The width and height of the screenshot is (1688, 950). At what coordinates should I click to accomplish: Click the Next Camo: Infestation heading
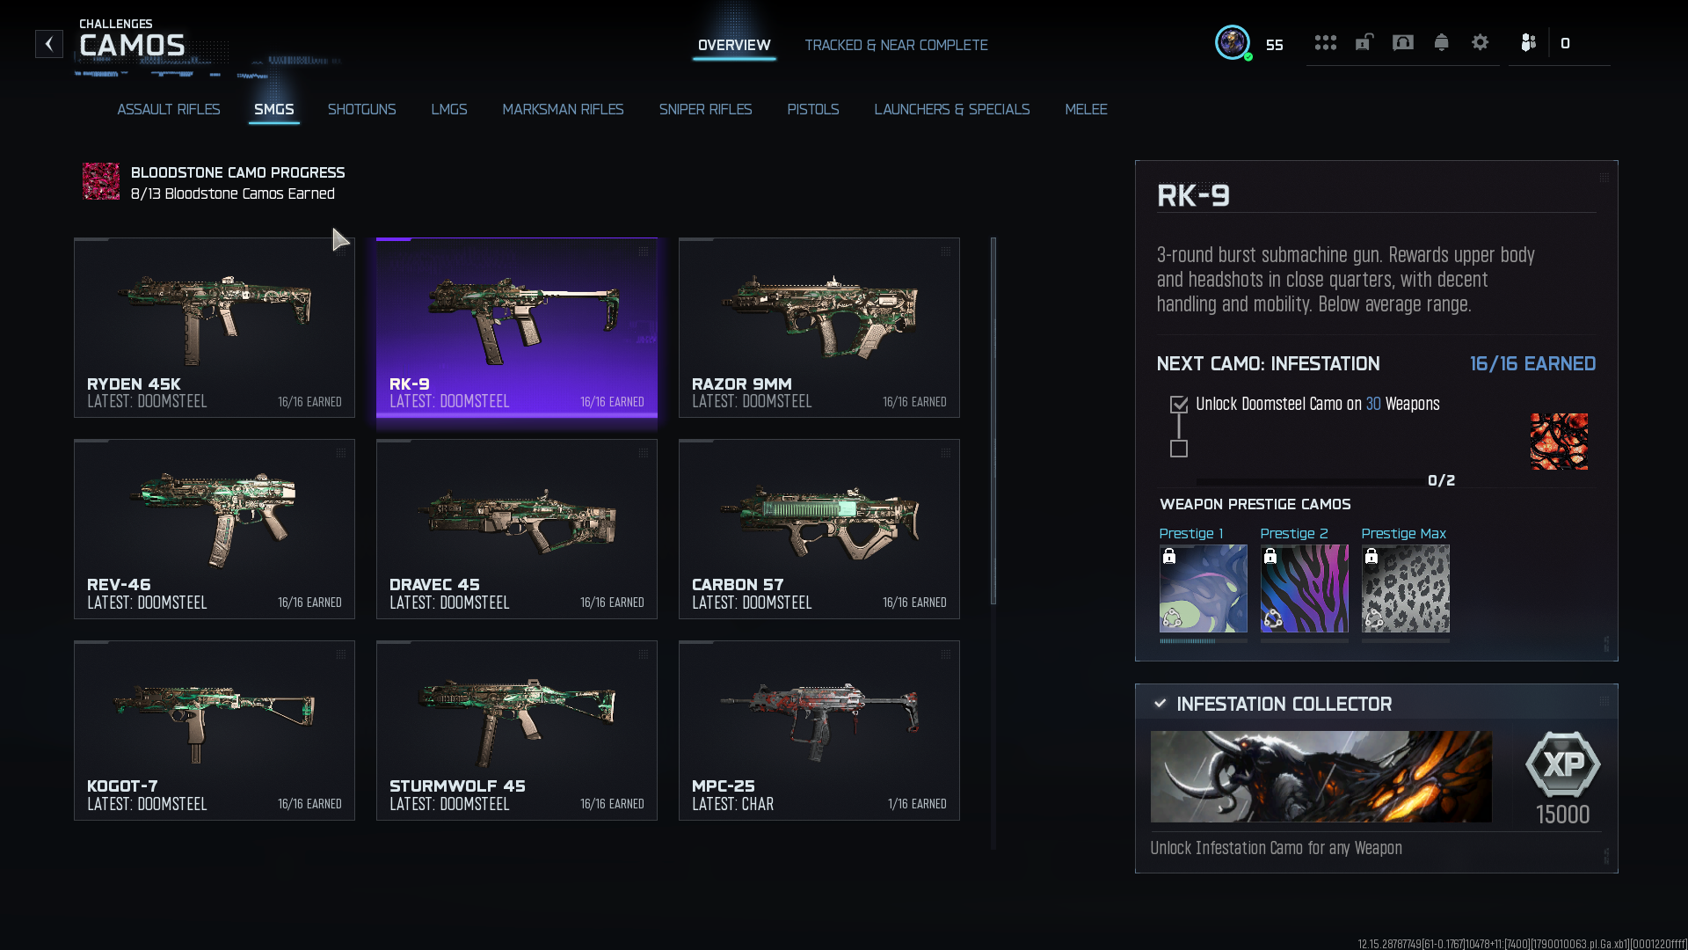point(1268,363)
